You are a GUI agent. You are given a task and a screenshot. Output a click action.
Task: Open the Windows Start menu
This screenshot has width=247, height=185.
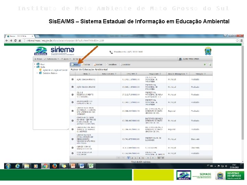click(x=8, y=166)
